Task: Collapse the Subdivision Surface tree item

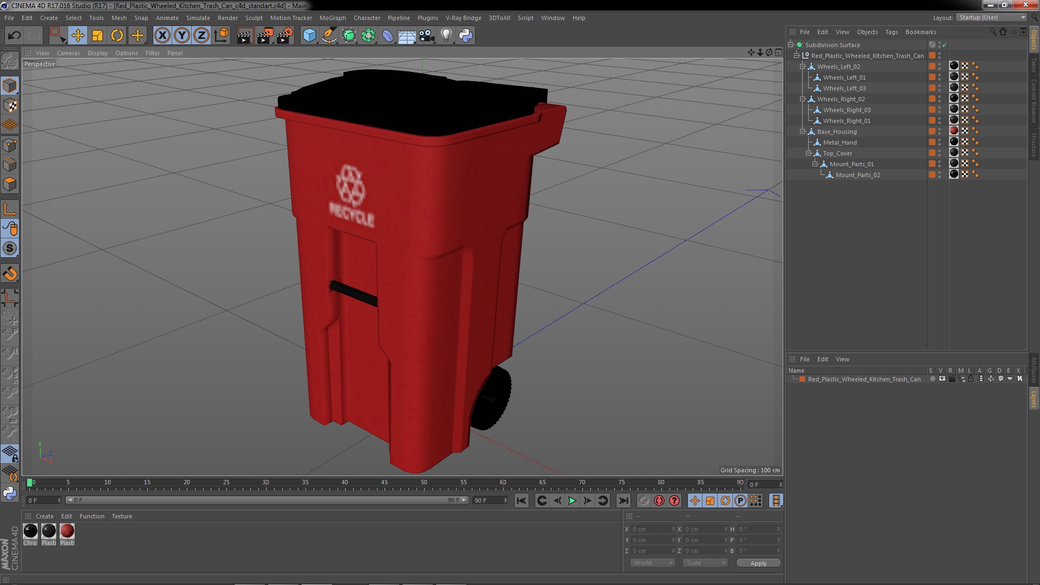Action: pyautogui.click(x=791, y=45)
